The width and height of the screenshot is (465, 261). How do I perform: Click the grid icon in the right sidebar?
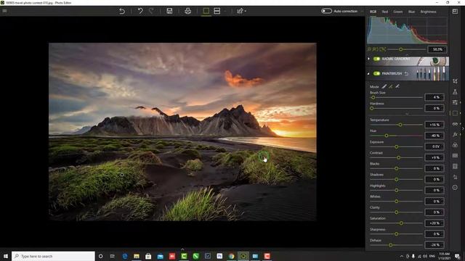click(455, 156)
